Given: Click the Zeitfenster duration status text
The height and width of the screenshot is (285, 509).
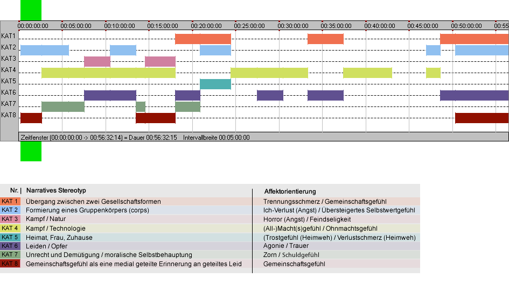Looking at the screenshot, I should (x=99, y=138).
